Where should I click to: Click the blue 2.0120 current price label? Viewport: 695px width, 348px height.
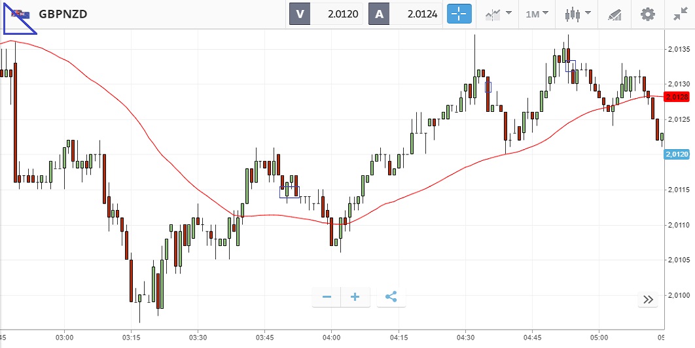679,154
